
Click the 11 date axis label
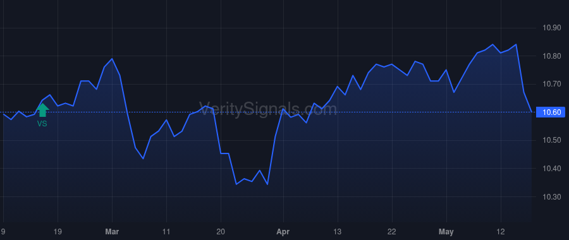click(x=166, y=232)
